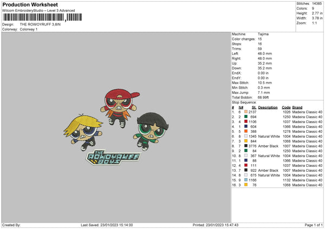Click the red-capped character in the design
Image resolution: width=325 pixels, height=229 pixels.
coord(120,109)
